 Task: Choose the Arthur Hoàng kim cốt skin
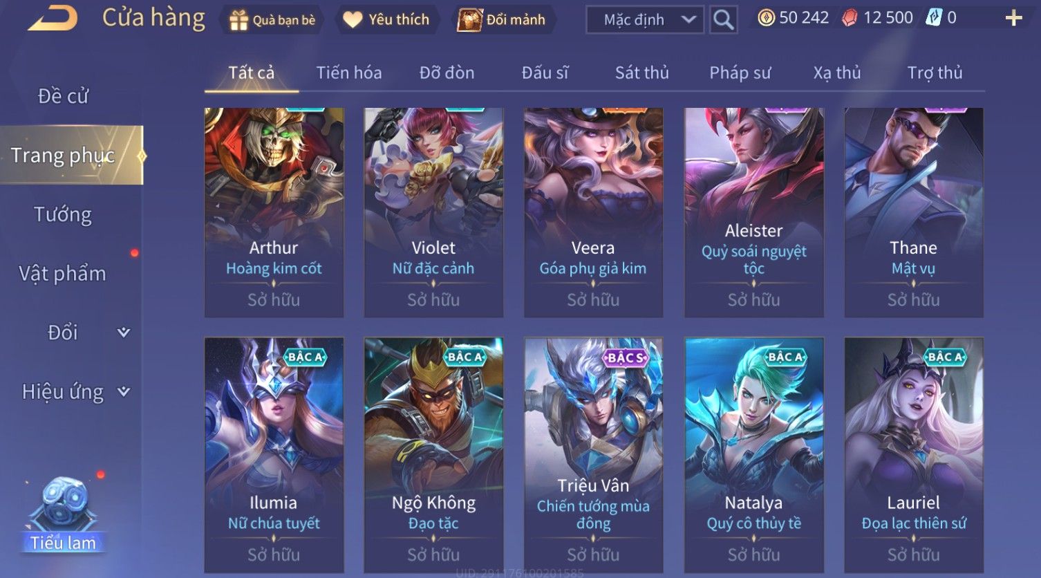point(274,212)
